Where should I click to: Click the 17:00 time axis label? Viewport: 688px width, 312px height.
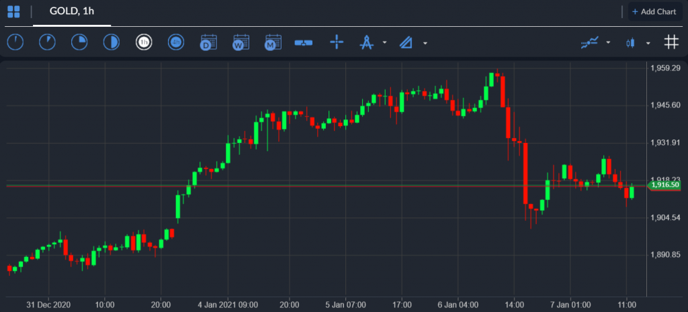click(402, 304)
